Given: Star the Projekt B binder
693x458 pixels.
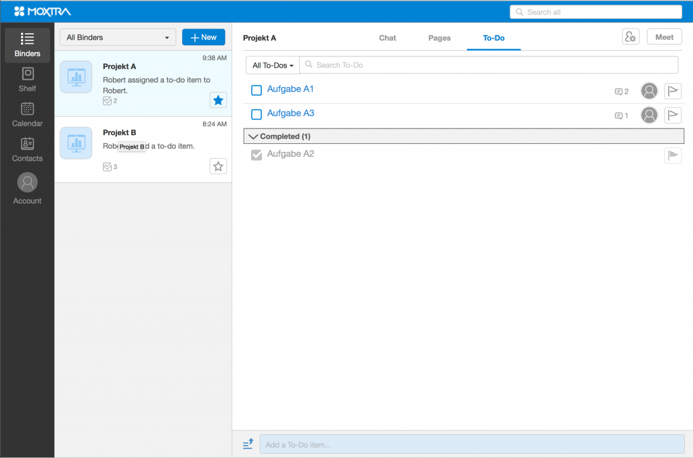Looking at the screenshot, I should point(218,166).
